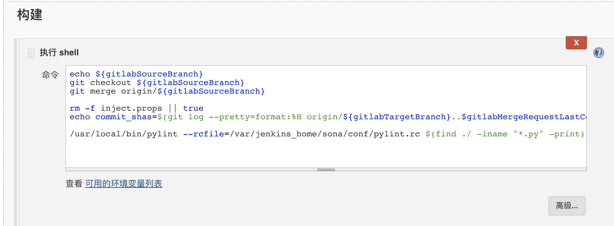The image size is (614, 226).
Task: Click the --rcfile option in the pylint command
Action: (204, 134)
